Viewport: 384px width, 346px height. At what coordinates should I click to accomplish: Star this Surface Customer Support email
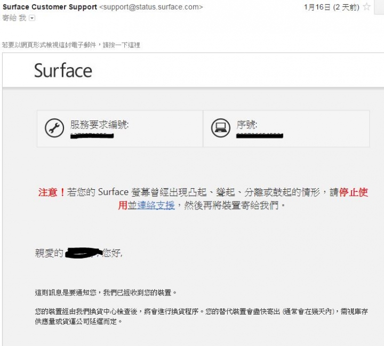(x=366, y=6)
